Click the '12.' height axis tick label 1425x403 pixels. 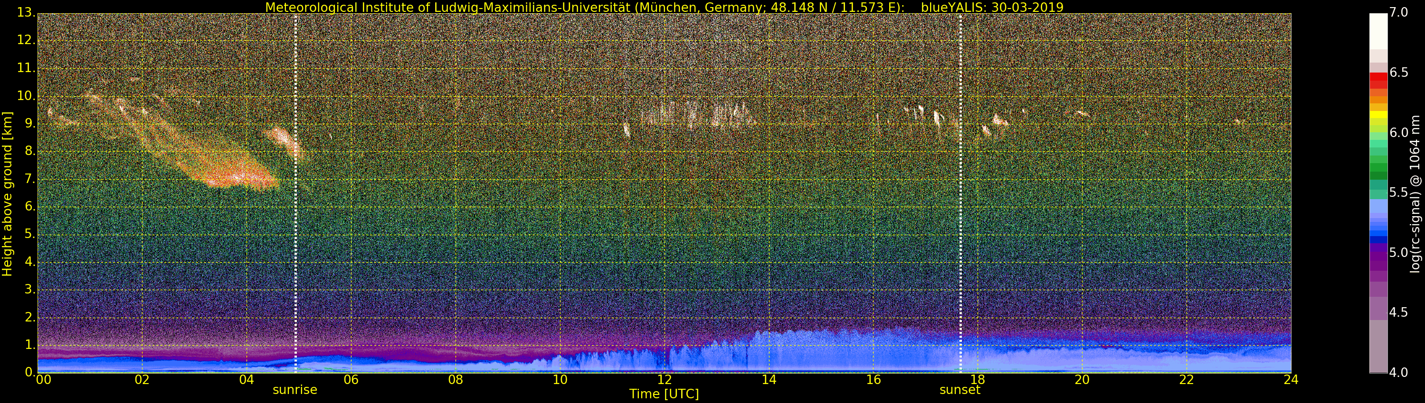pos(27,40)
